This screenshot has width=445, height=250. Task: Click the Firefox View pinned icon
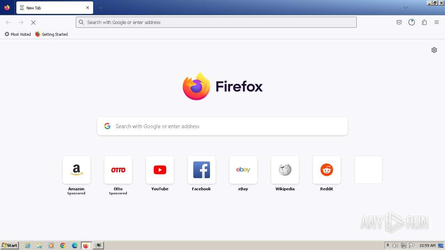(7, 8)
